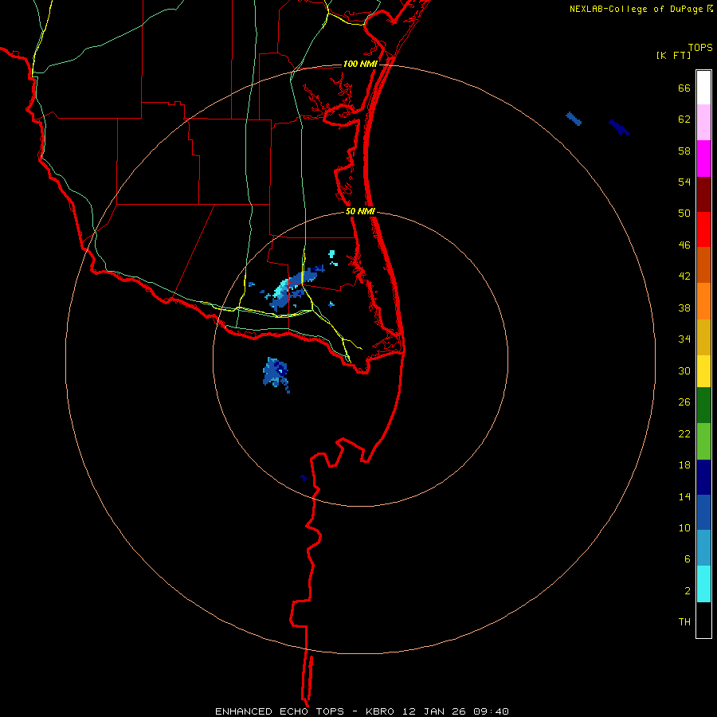Click the white swatch on the TOPS color scale

pos(703,88)
